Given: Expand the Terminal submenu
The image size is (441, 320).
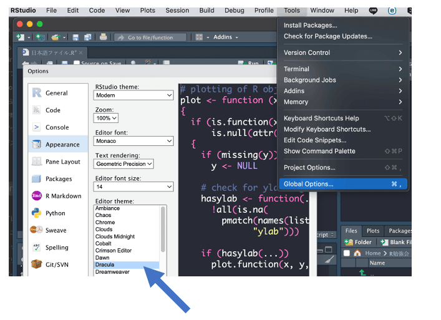Looking at the screenshot, I should 342,69.
